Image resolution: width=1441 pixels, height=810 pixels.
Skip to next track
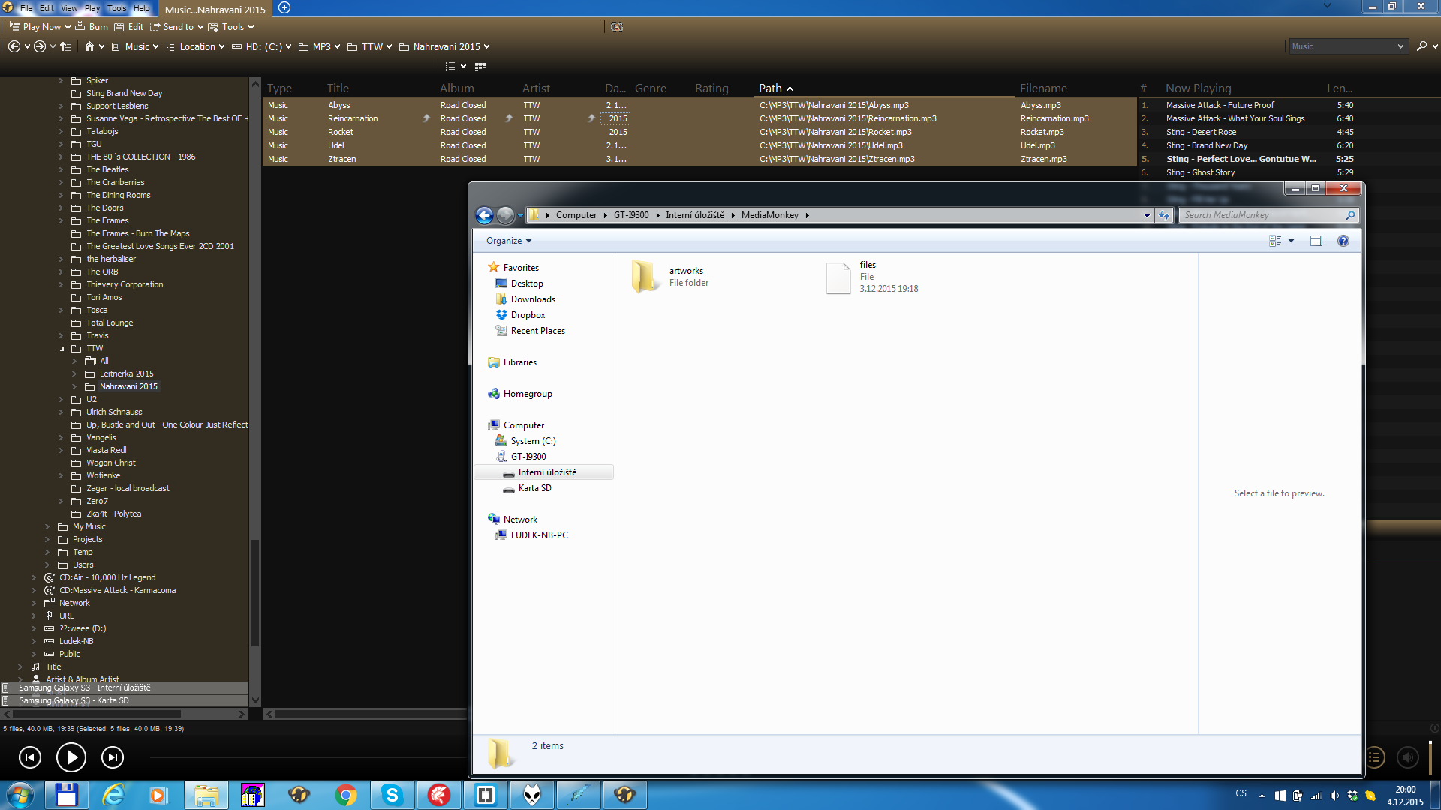pos(113,757)
